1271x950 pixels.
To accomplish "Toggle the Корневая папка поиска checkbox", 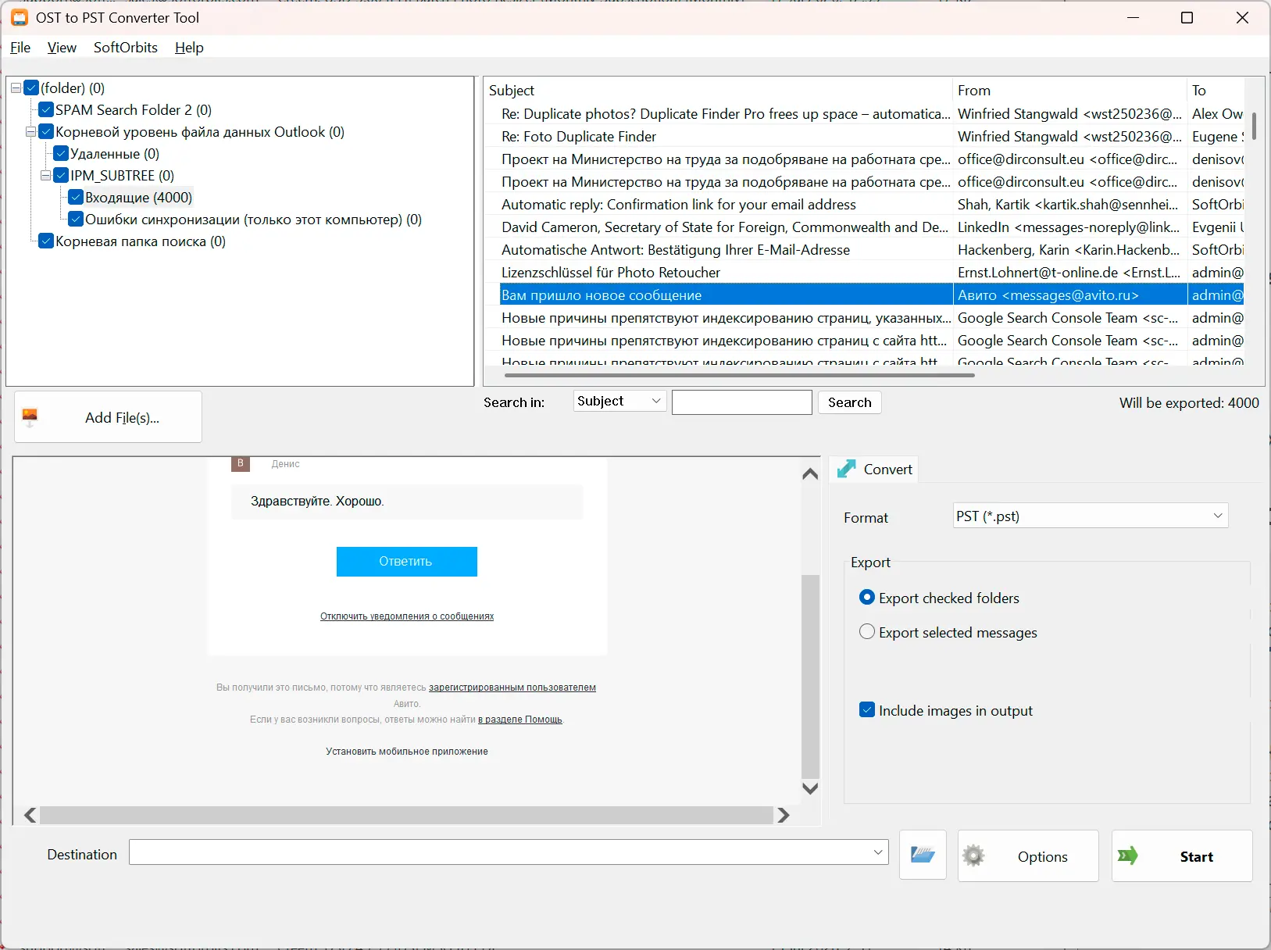I will pos(46,241).
